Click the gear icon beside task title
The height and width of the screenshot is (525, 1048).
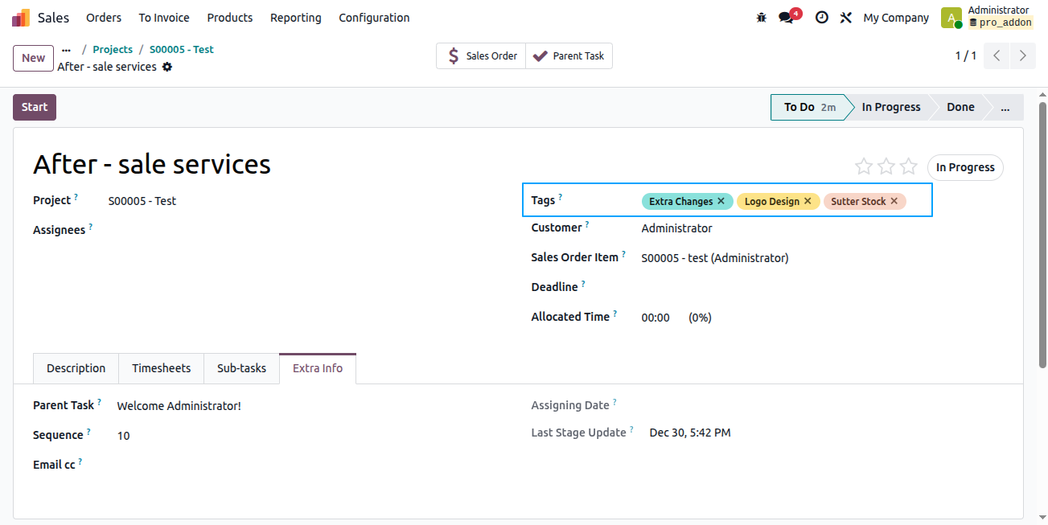click(x=167, y=67)
